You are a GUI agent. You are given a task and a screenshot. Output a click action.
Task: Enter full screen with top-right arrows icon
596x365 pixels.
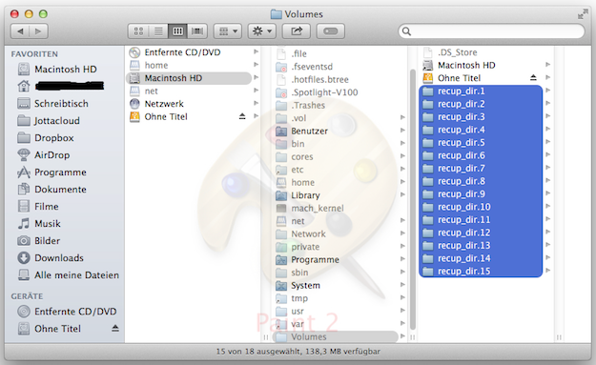tap(583, 14)
